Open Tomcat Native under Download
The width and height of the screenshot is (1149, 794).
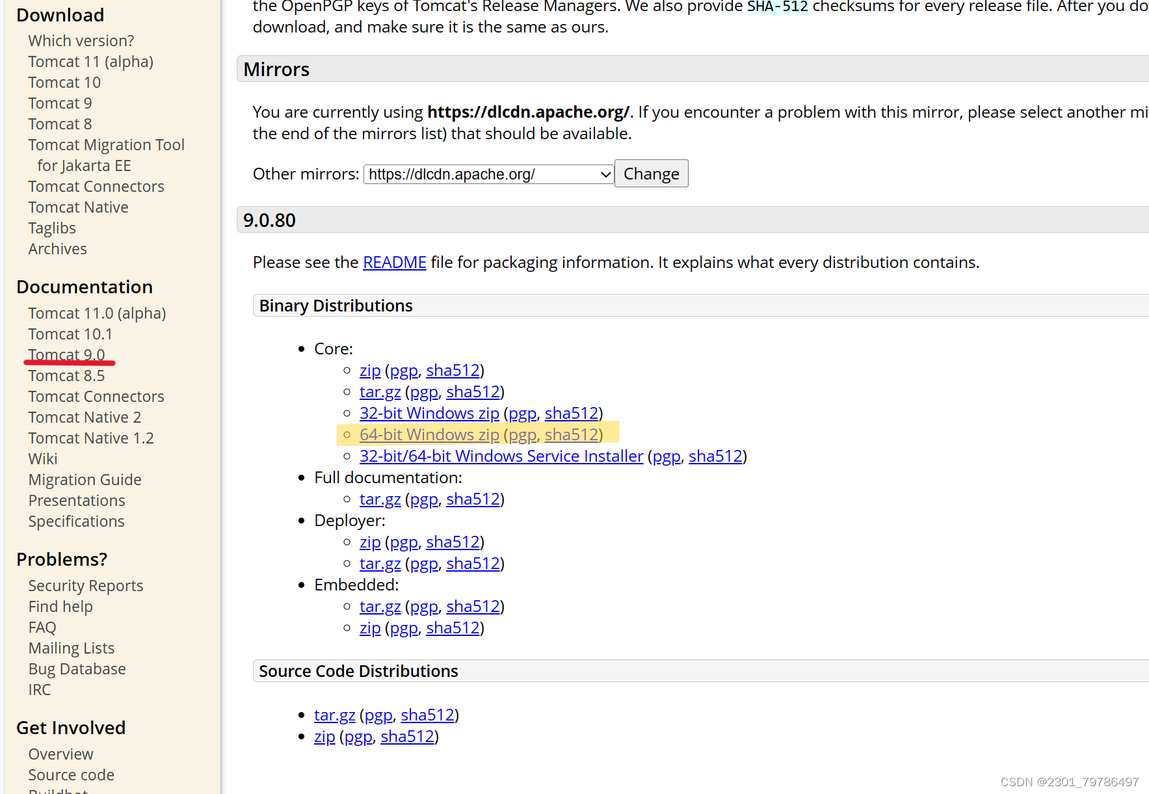point(78,207)
